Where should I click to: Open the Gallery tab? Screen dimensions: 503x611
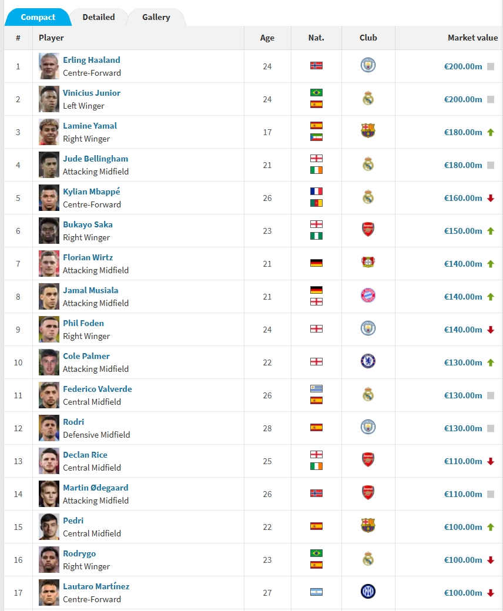point(156,17)
